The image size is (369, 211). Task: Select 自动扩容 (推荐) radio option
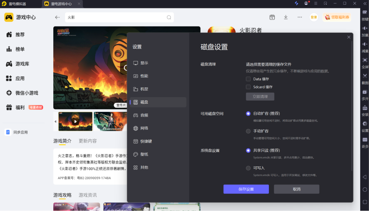point(248,114)
